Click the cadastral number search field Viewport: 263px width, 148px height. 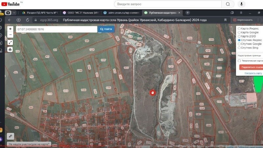(x=56, y=29)
